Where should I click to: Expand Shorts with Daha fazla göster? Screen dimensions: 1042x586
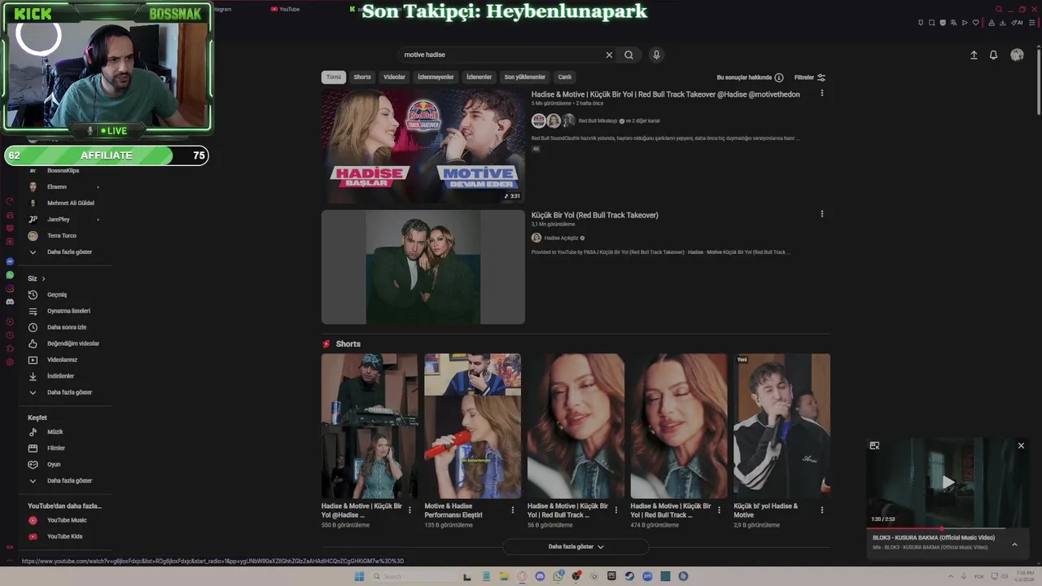pos(576,547)
